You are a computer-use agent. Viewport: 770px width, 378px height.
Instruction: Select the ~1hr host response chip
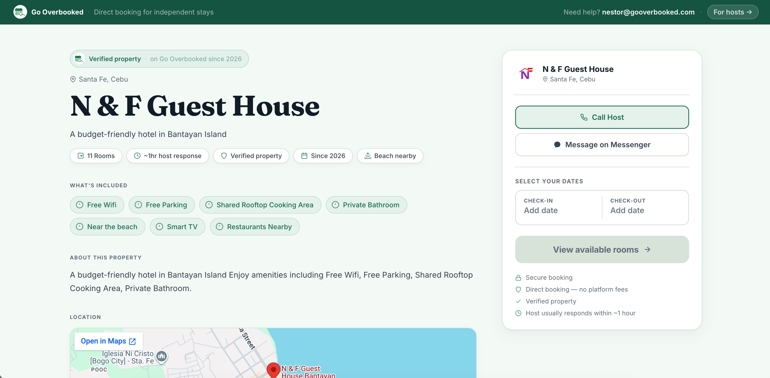167,156
